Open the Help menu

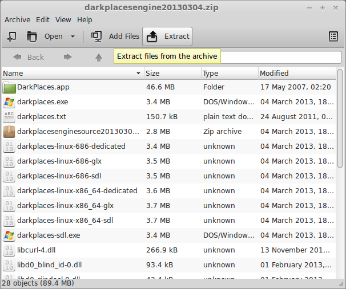[85, 20]
